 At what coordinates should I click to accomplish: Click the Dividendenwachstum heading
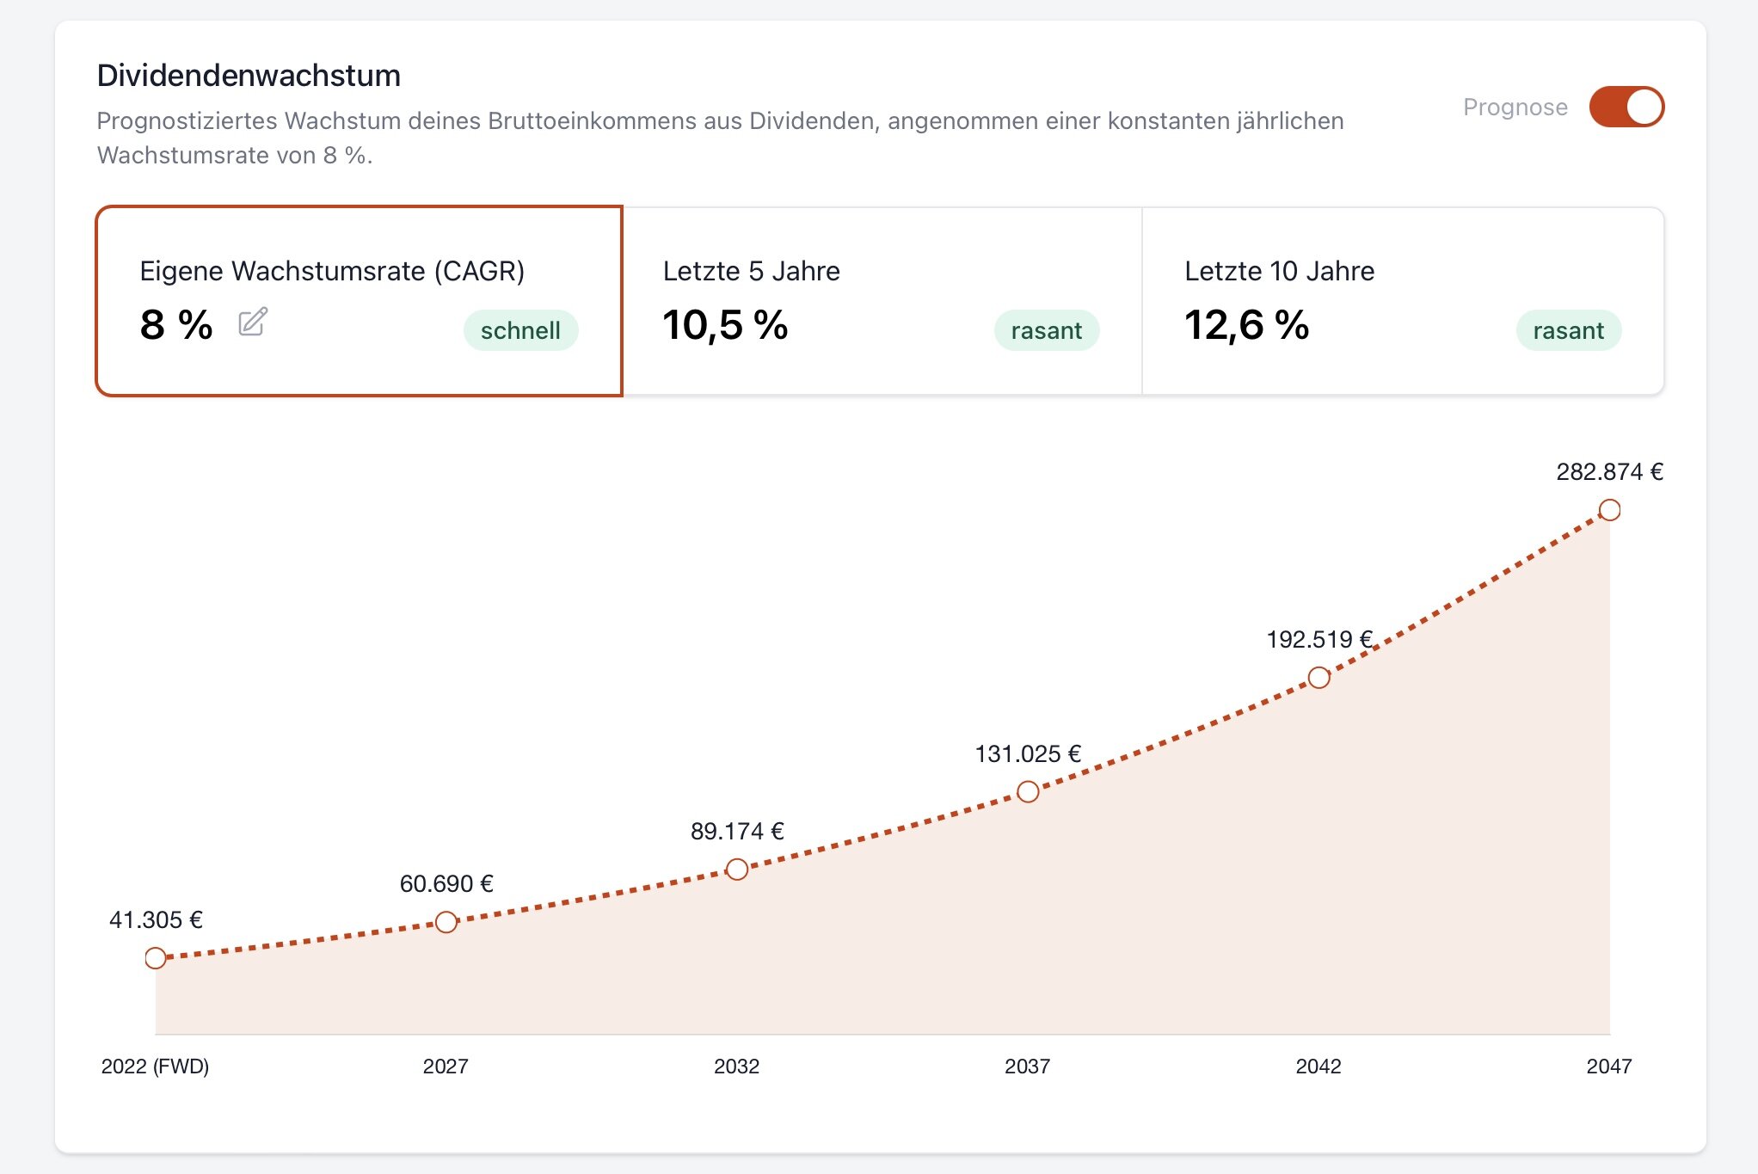click(x=249, y=76)
